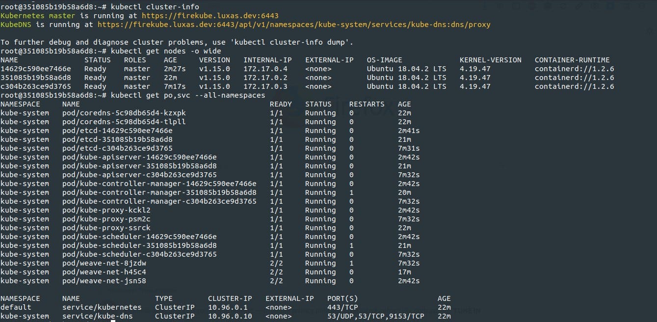Click the 'kubectl get po,svc --all-namespaces' command

tap(188, 95)
